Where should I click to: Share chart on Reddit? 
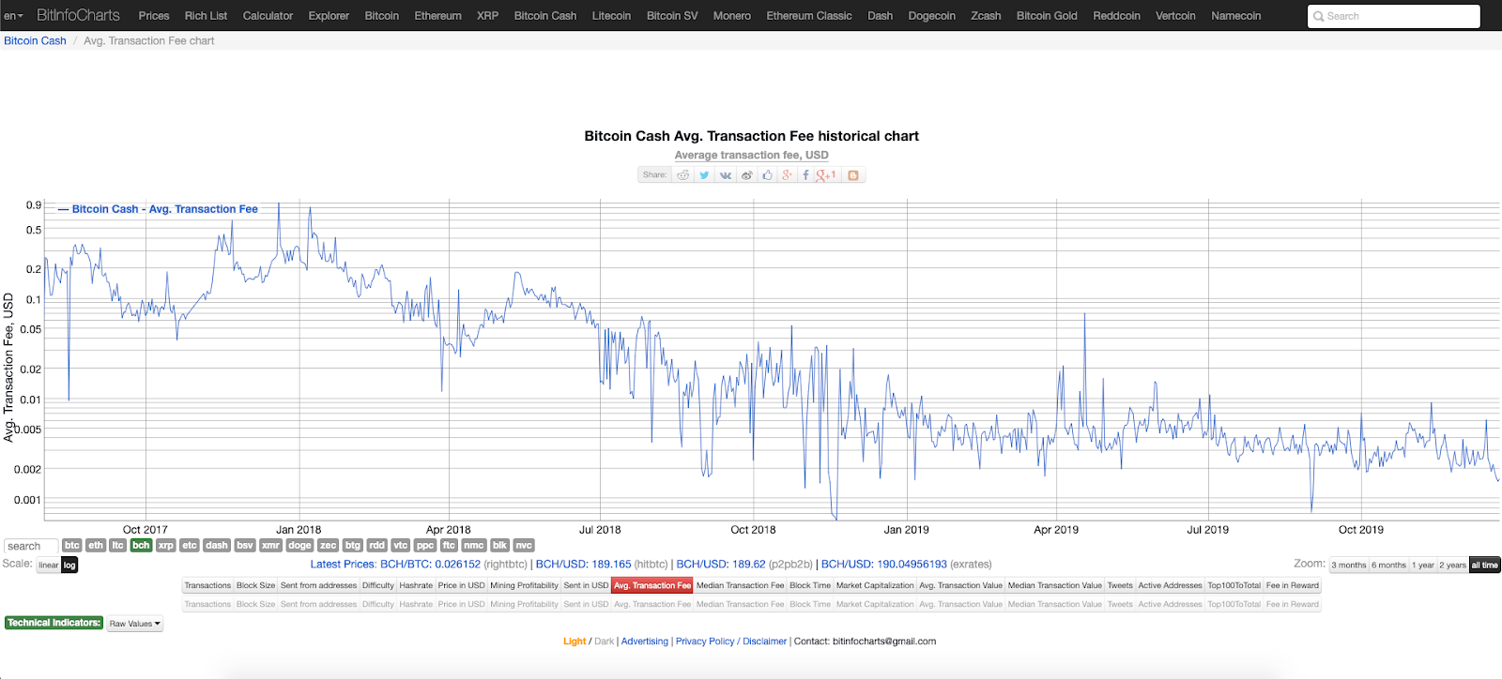click(683, 175)
